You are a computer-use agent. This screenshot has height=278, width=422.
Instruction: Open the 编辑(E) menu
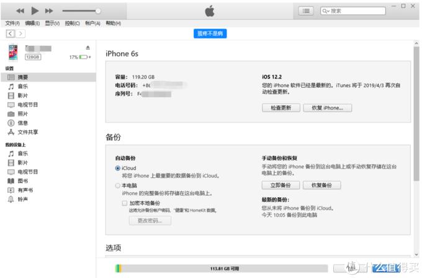point(32,23)
